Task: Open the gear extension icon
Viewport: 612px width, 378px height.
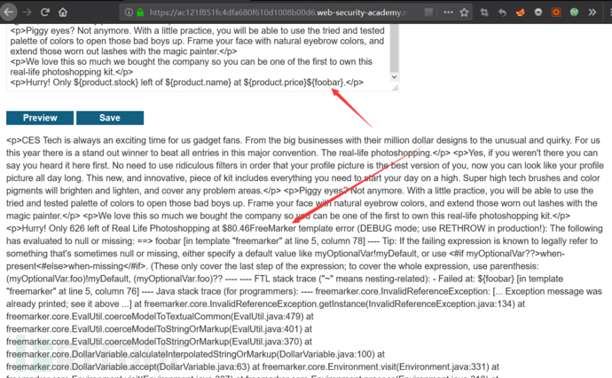Action: coord(538,12)
